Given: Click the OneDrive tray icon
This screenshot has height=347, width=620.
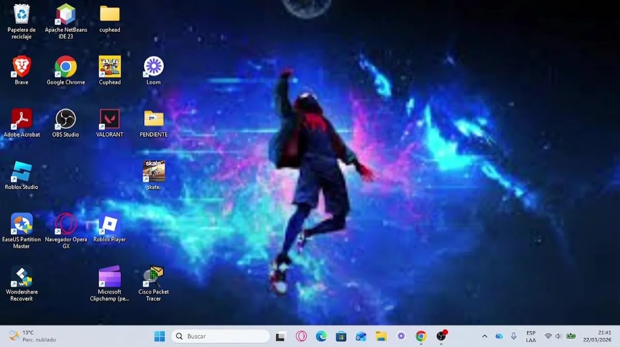Looking at the screenshot, I should [499, 336].
